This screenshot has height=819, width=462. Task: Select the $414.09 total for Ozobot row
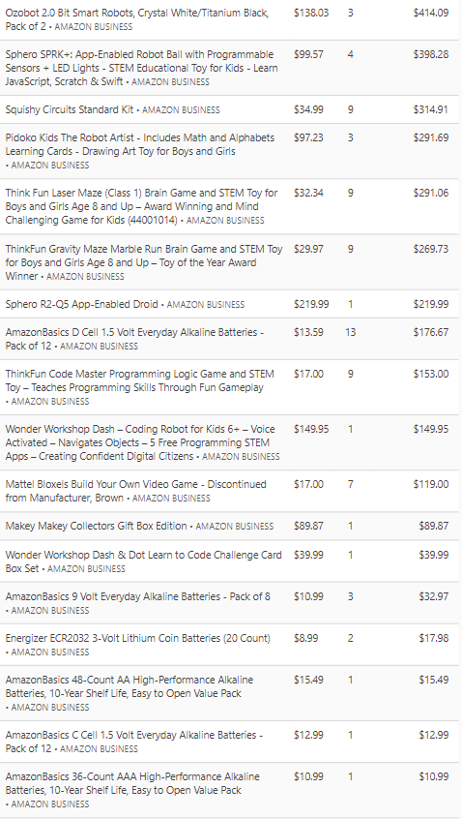431,13
